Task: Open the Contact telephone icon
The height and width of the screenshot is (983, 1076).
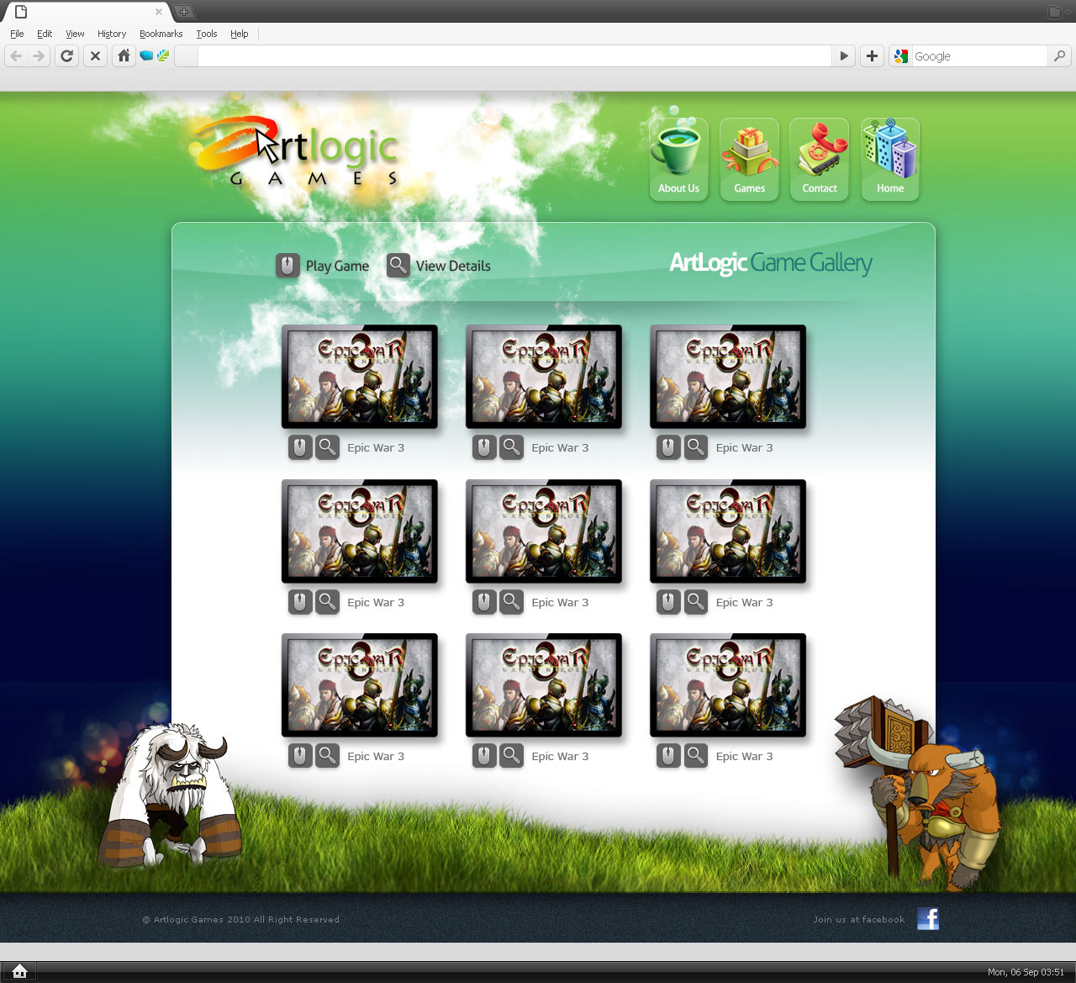Action: tap(820, 159)
